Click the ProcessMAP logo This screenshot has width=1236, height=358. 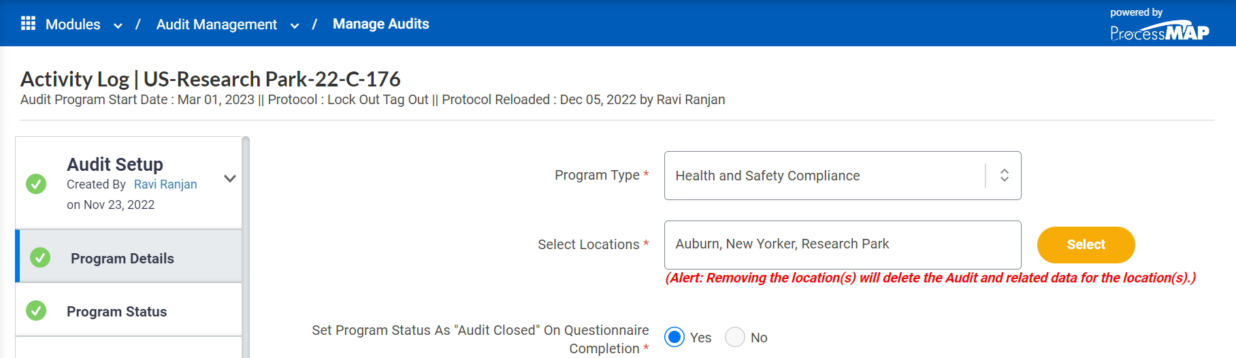1159,25
